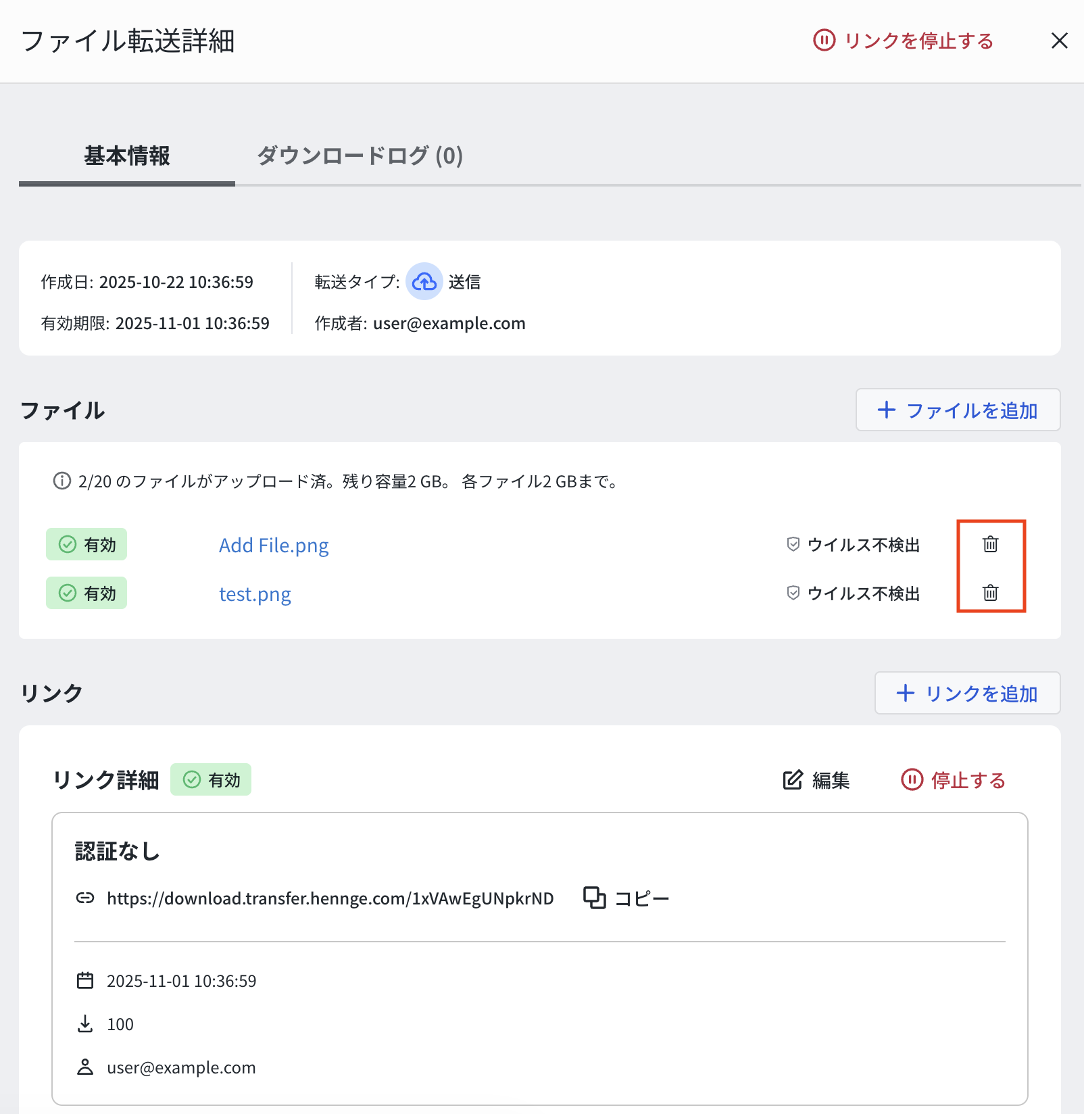Image resolution: width=1084 pixels, height=1114 pixels.
Task: Click the check icon in リンク詳細 有効 badge
Action: [192, 779]
